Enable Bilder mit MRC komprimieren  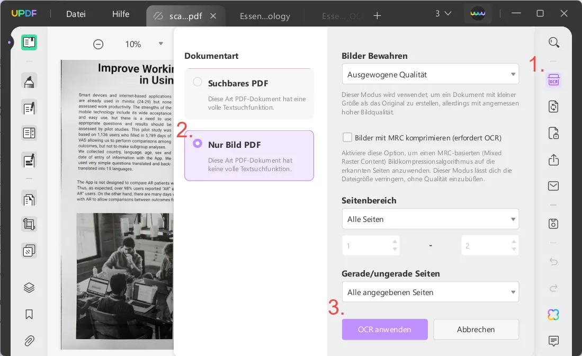(347, 137)
